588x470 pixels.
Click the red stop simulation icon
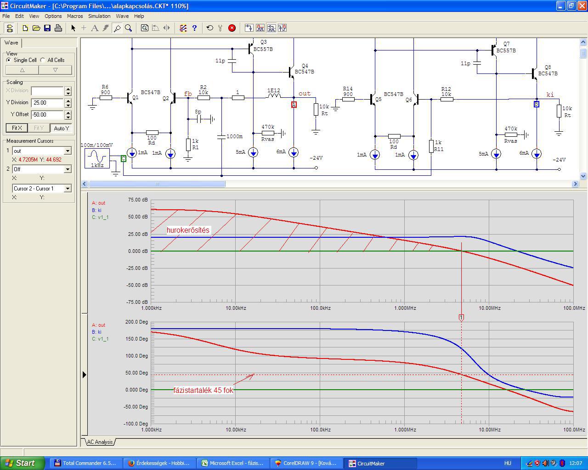pos(232,28)
